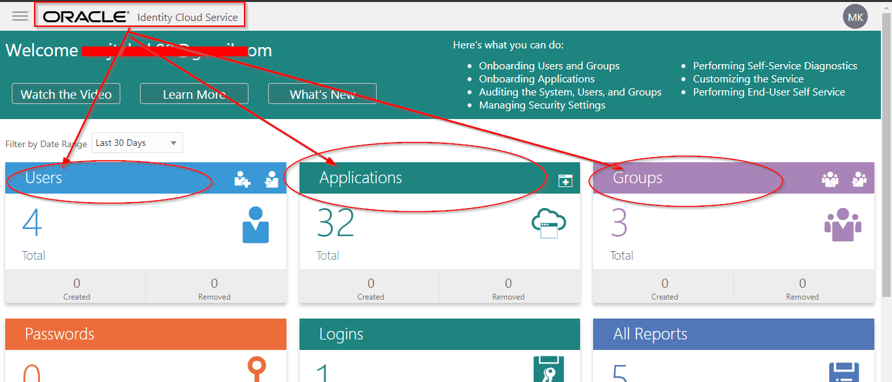Open the Last 30 Days date range dropdown
Screen dimensions: 892x382
[x=137, y=143]
